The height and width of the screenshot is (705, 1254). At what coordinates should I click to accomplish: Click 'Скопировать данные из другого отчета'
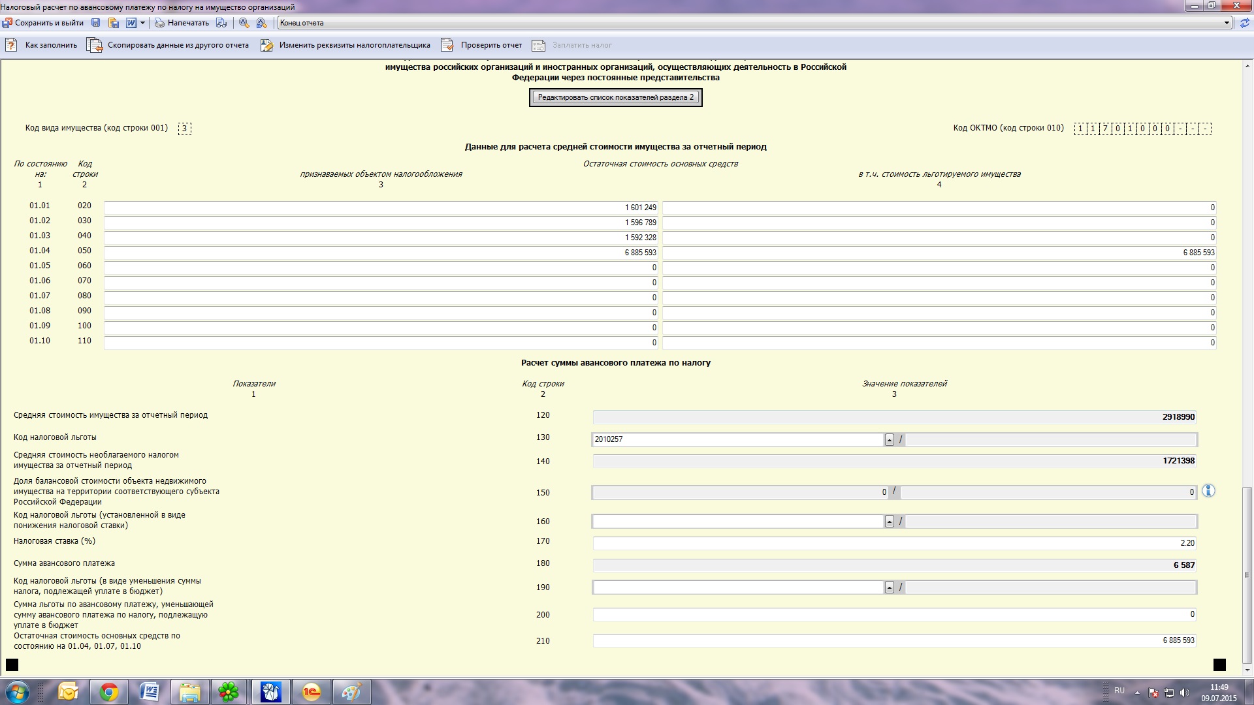169,45
